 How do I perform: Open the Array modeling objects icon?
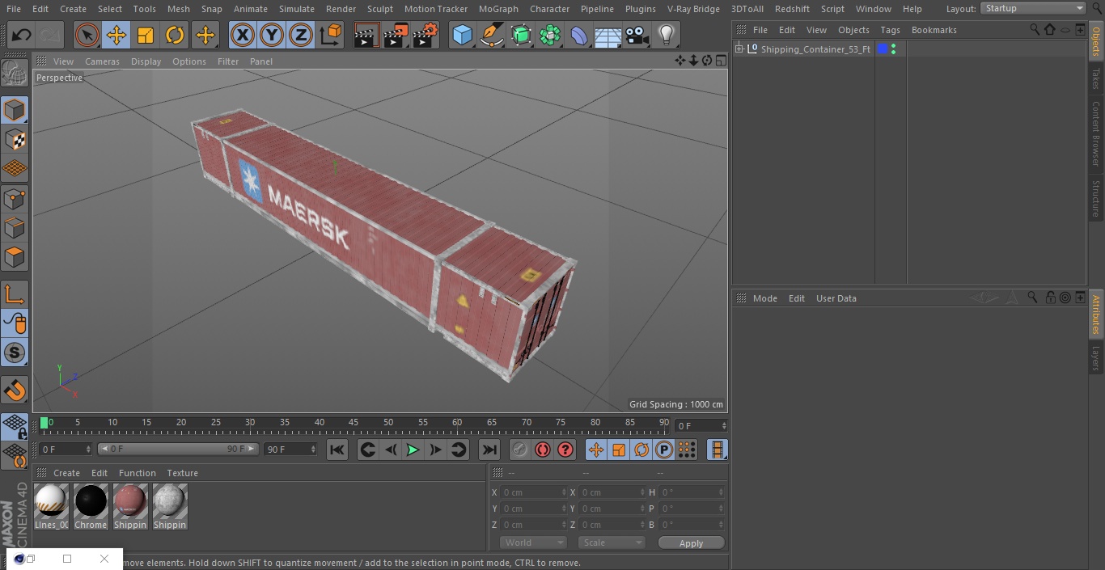[550, 35]
